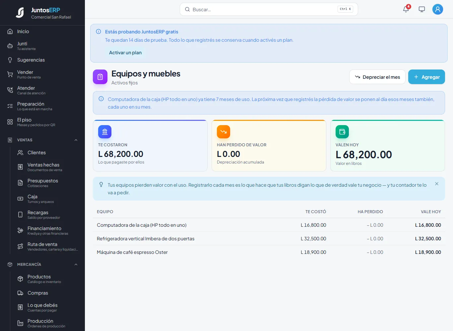Screen dimensions: 453x331
Task: Click the orange trending-down icon on the loss card
Action: click(224, 132)
